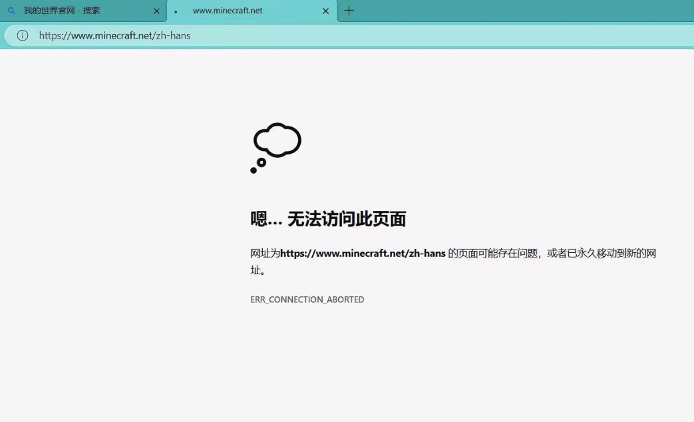Close the 我的世界官网 - 搜索 tab

coord(156,11)
